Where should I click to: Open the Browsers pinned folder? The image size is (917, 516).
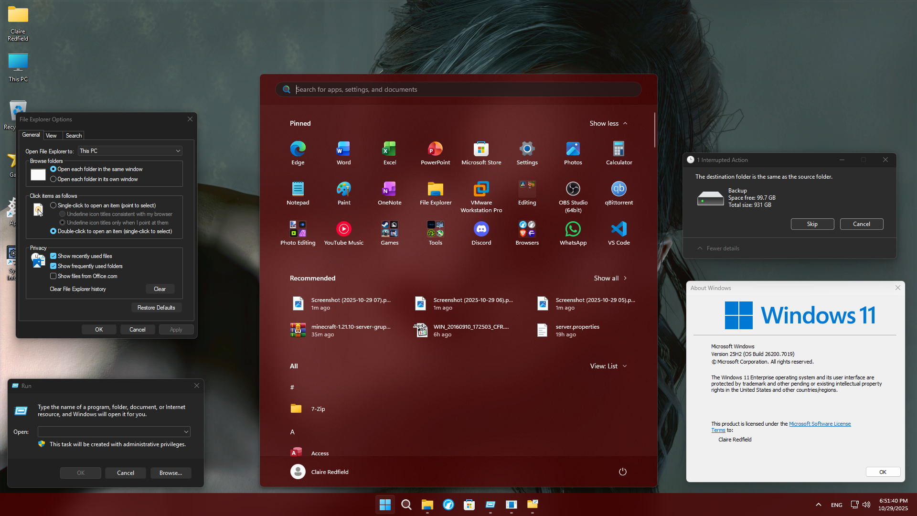527,234
